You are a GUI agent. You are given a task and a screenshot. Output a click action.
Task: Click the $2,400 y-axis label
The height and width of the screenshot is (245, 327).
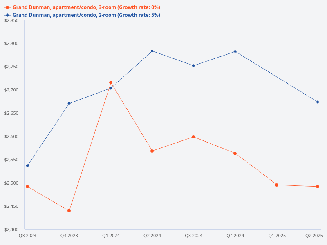(x=11, y=229)
